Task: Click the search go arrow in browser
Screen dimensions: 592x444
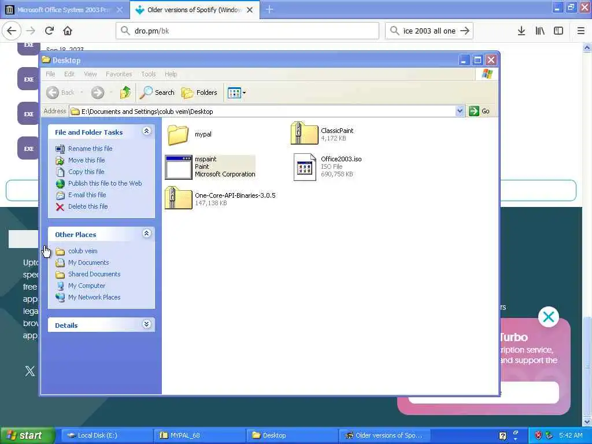Action: (465, 31)
